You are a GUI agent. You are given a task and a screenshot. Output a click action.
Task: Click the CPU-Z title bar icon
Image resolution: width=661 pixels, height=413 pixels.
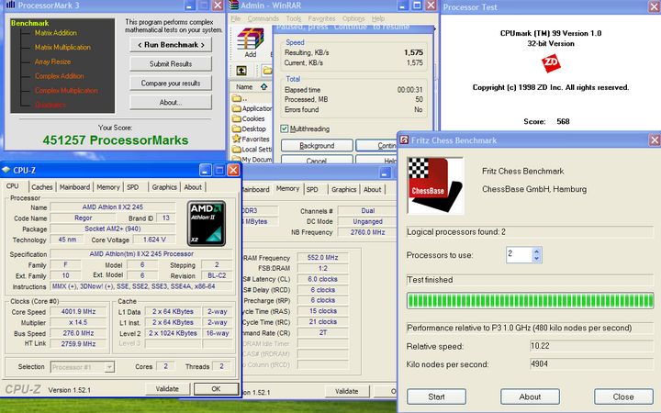coord(6,170)
